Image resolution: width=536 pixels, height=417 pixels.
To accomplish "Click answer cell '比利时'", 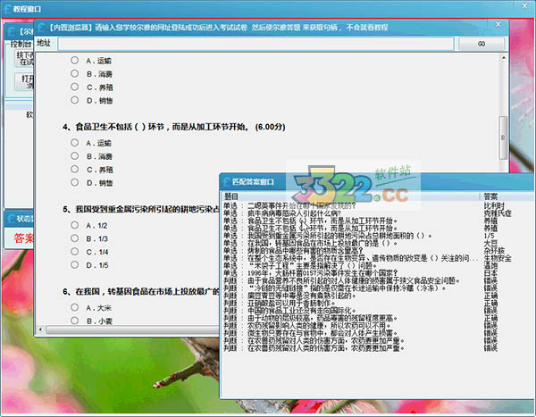I will [x=494, y=205].
